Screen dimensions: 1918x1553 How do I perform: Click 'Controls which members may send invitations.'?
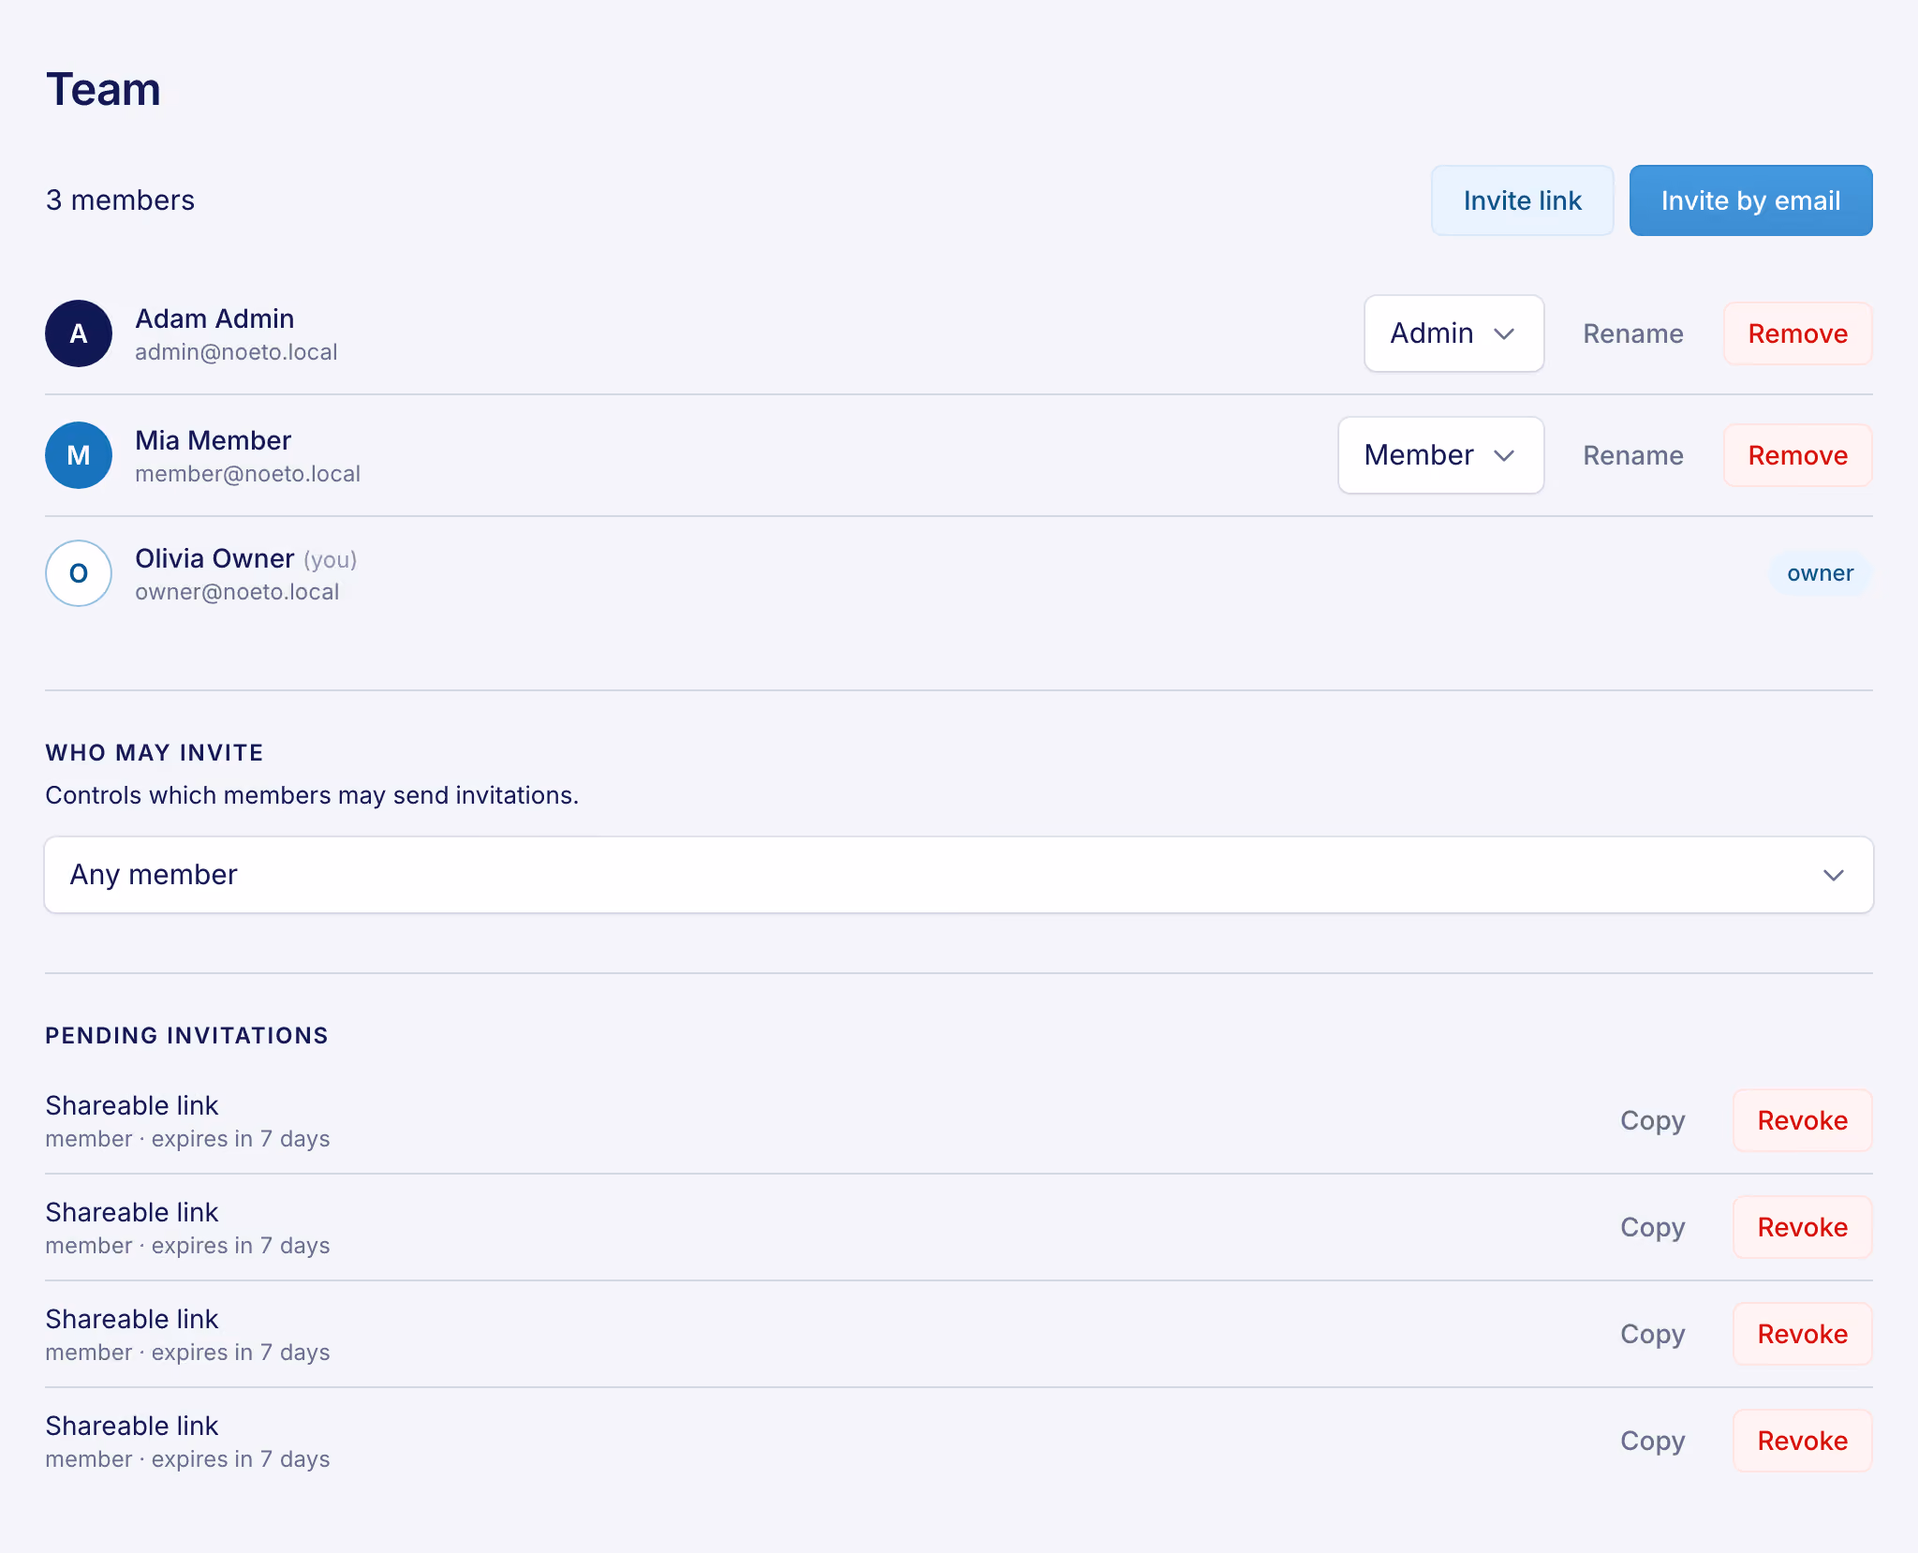click(312, 795)
